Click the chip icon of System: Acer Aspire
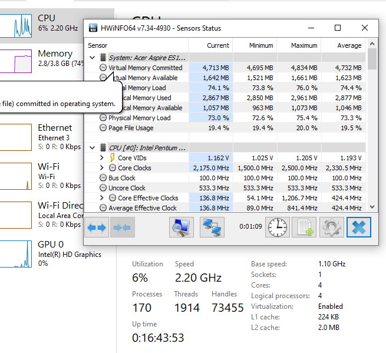The height and width of the screenshot is (353, 386). (103, 58)
